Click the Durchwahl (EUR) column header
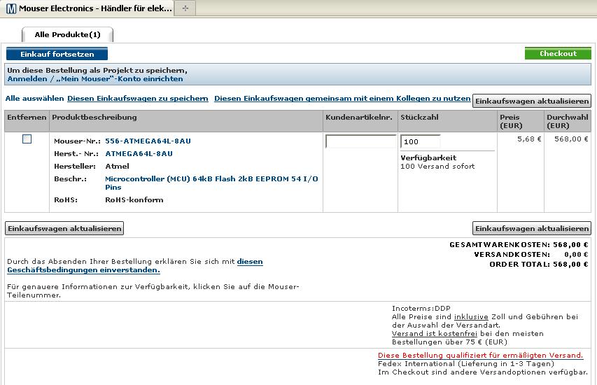 point(568,122)
